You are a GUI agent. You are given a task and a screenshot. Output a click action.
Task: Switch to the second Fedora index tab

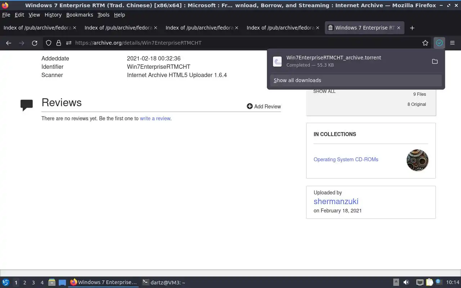click(x=121, y=28)
